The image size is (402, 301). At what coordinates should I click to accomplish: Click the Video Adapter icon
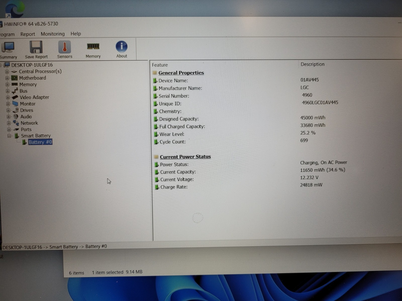(15, 97)
